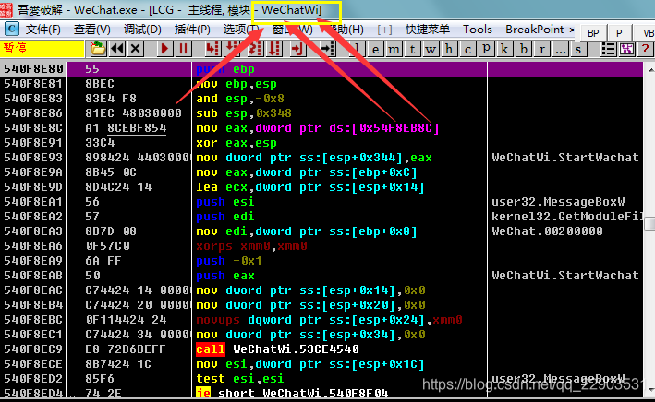The height and width of the screenshot is (402, 655).
Task: Click Execute Till Return toolbar icon
Action: [x=297, y=49]
